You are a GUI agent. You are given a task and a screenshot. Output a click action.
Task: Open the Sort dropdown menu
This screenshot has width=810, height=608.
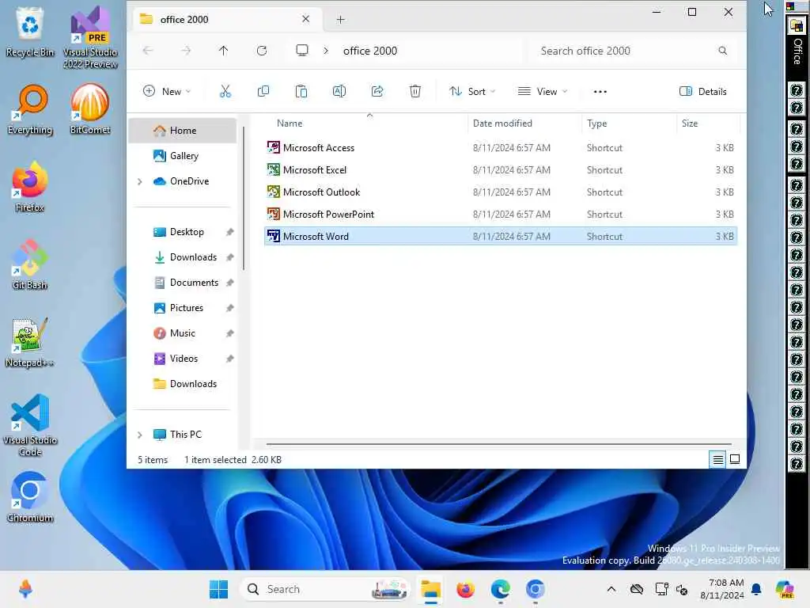click(x=472, y=92)
